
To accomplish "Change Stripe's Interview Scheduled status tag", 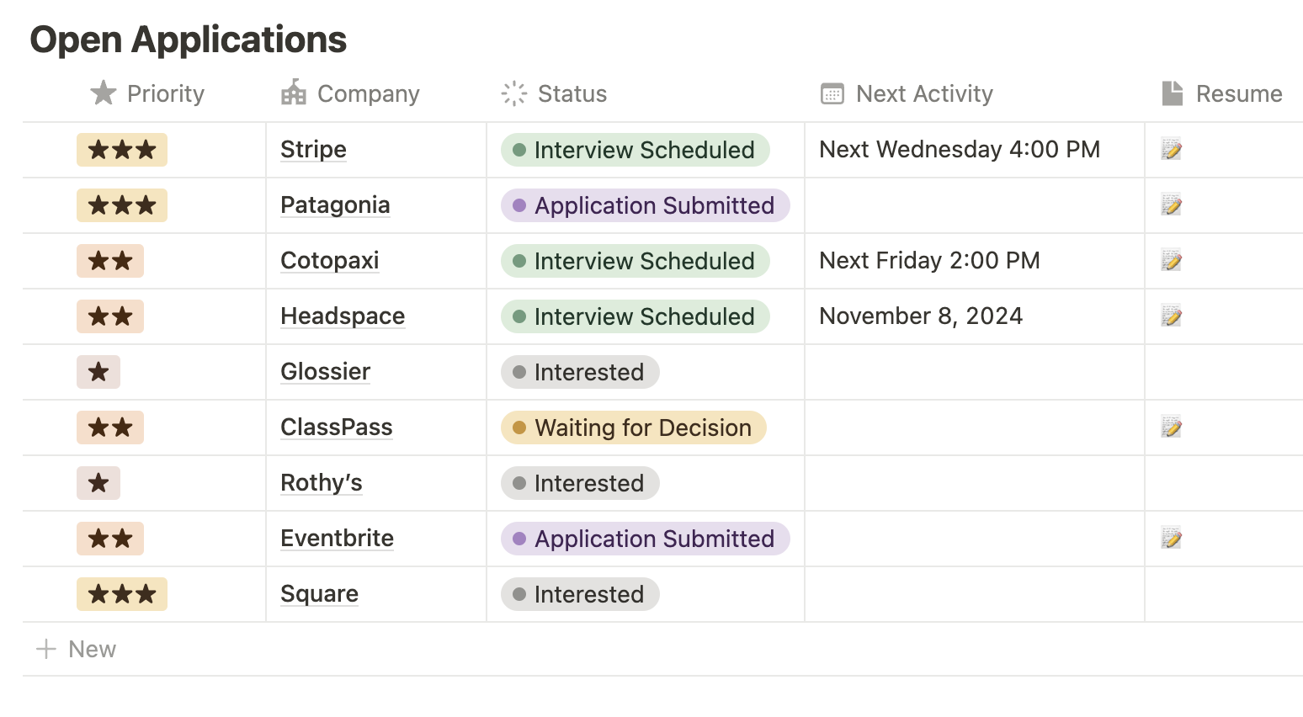I will (635, 150).
